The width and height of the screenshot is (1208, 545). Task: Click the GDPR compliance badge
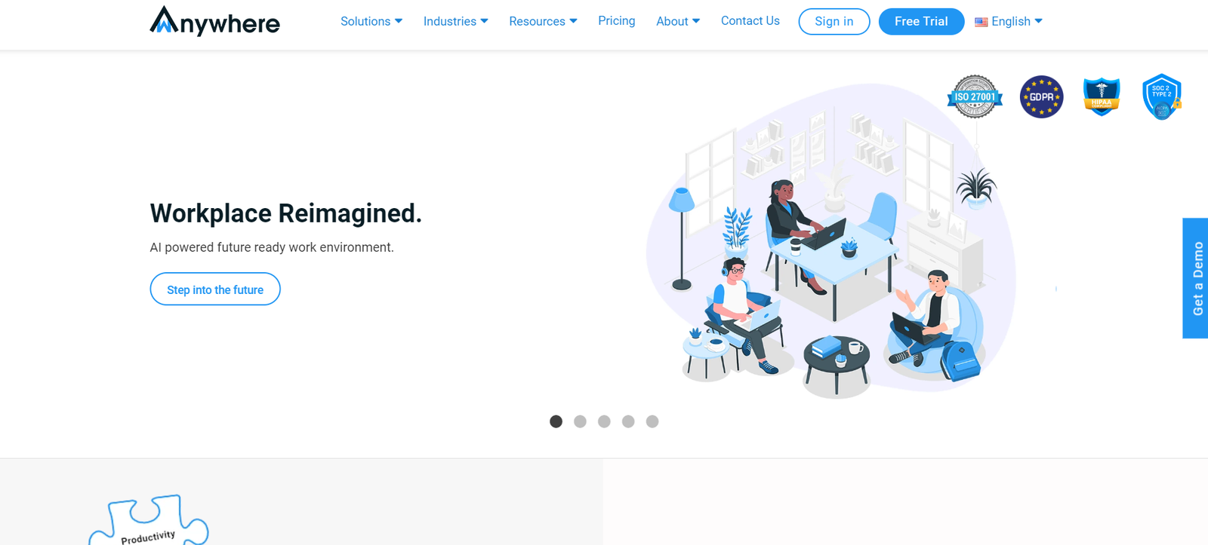tap(1041, 96)
